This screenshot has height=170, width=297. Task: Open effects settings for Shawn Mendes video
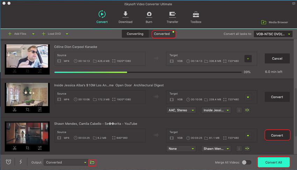pos(40,148)
